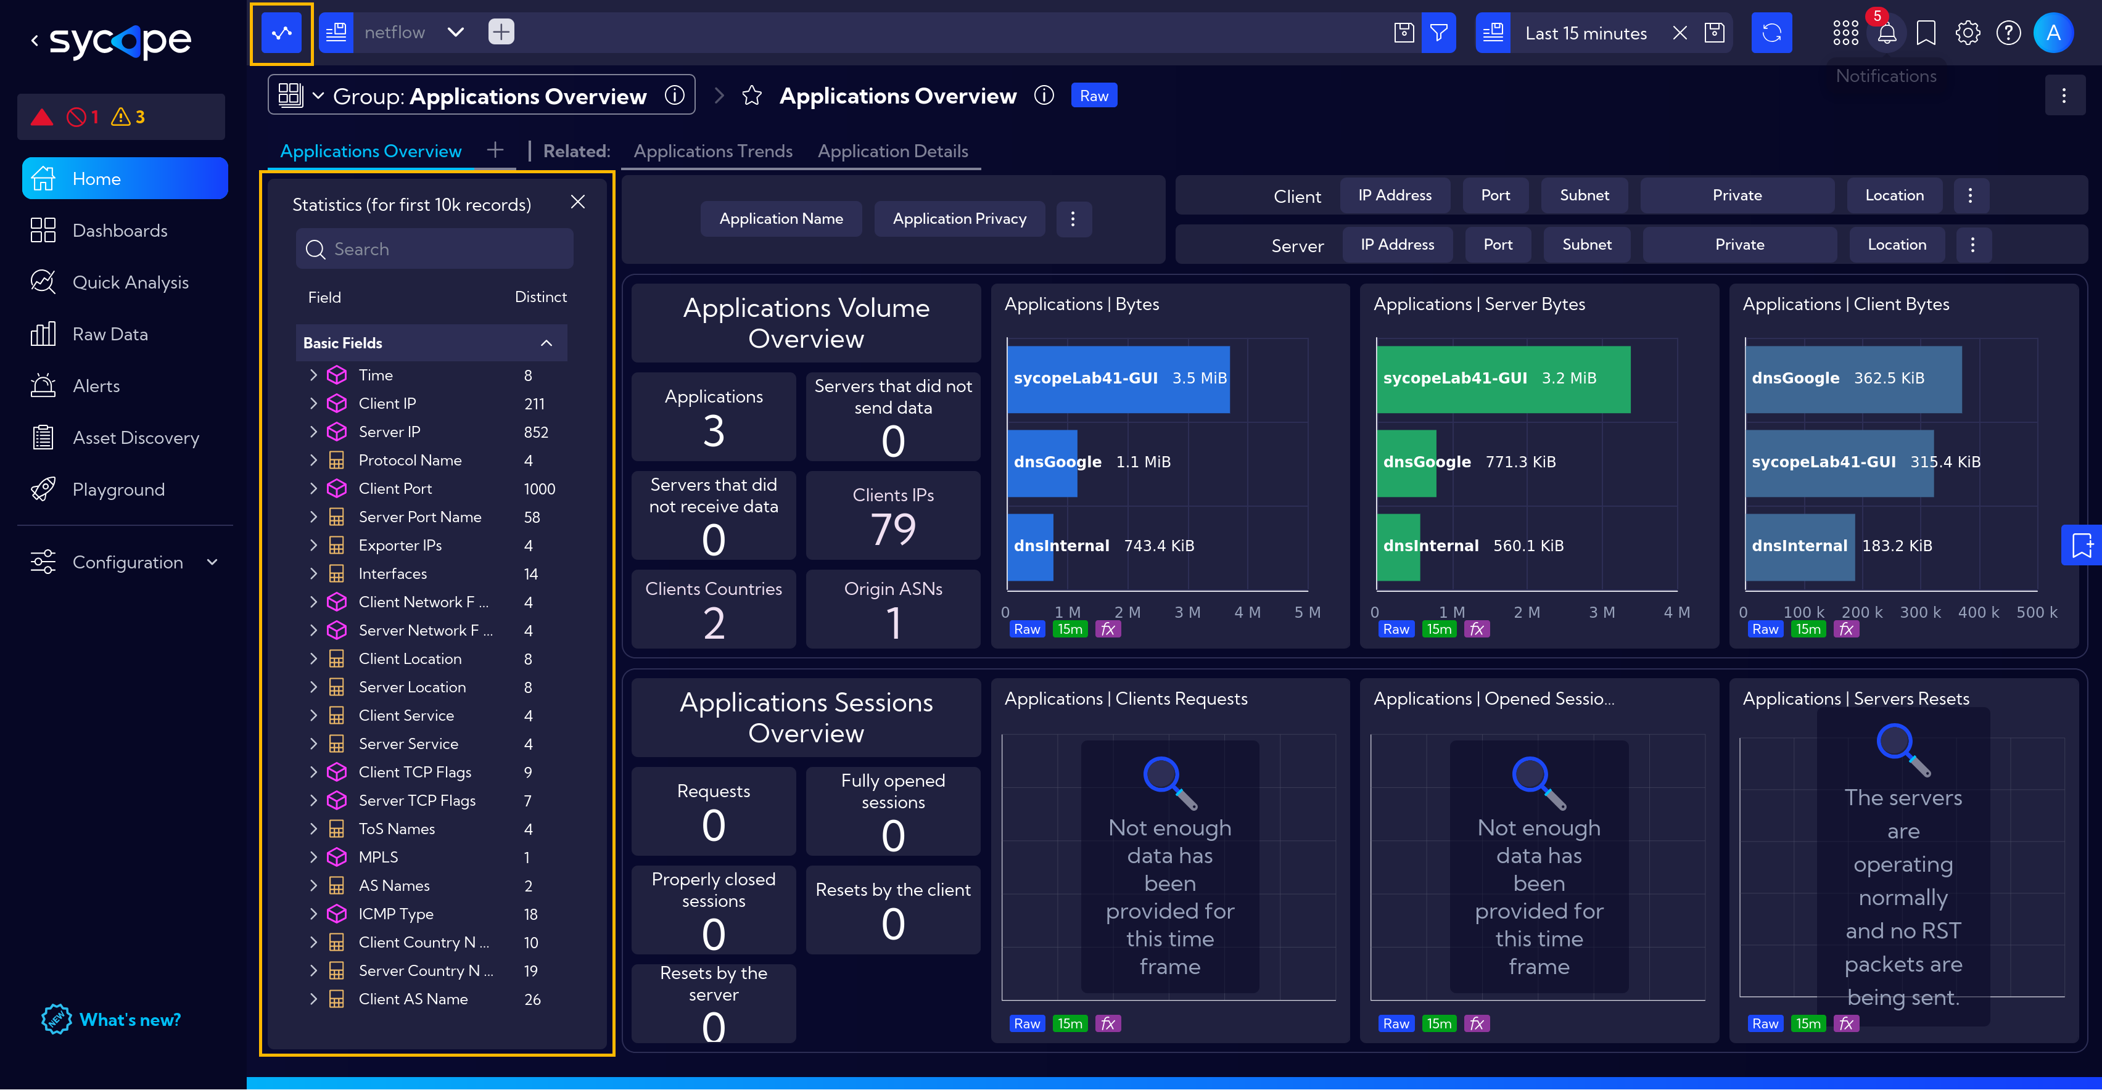Screen dimensions: 2102x1090
Task: Open the Client row three-dot menu
Action: pos(1970,195)
